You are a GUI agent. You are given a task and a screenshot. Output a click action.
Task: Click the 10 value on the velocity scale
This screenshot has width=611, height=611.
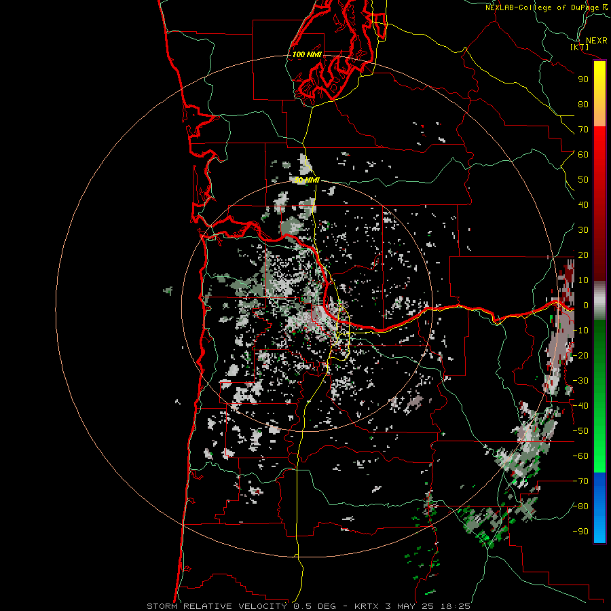pos(583,280)
